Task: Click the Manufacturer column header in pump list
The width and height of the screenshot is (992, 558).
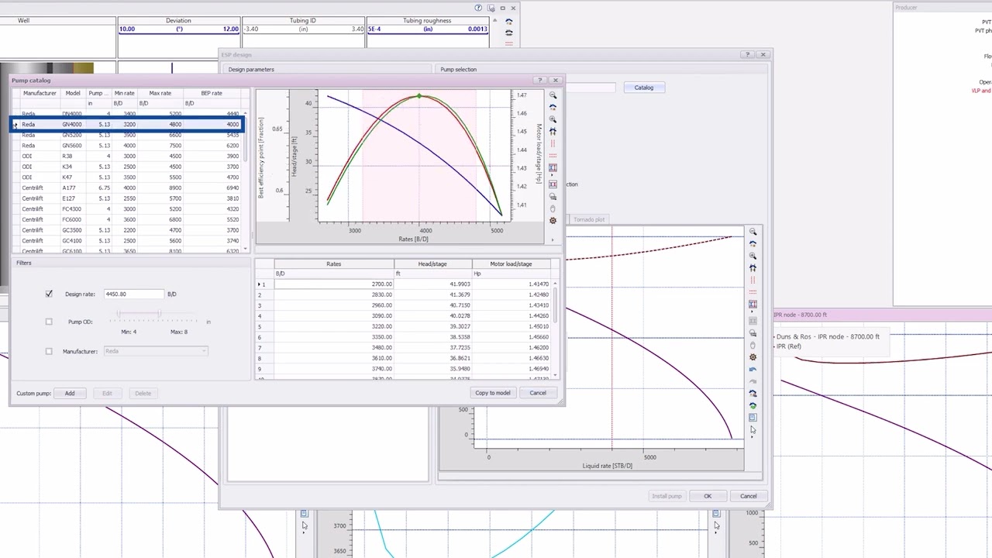Action: (40, 93)
